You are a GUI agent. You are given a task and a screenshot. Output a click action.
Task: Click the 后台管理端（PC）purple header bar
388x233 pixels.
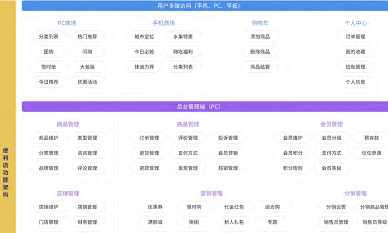coord(205,107)
